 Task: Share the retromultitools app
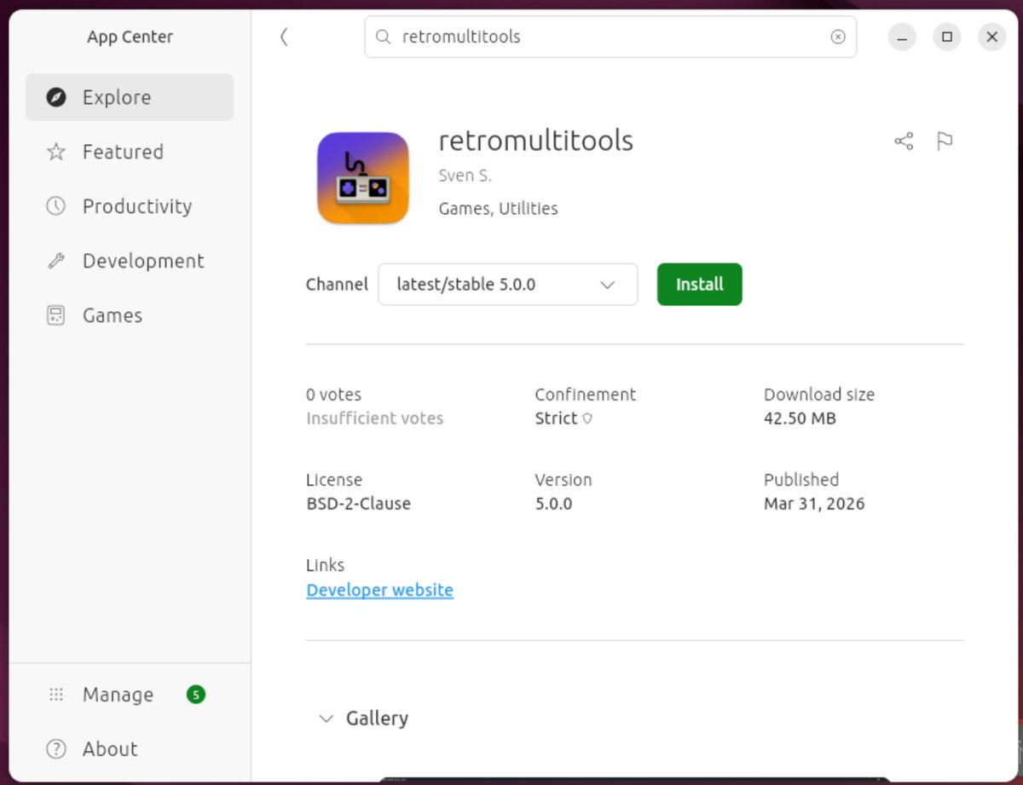[x=904, y=141]
